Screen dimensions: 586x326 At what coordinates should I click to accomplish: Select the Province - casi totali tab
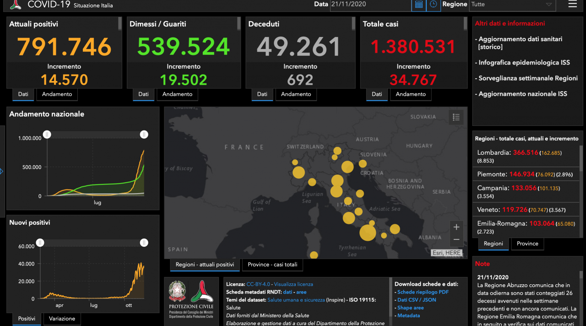point(272,265)
